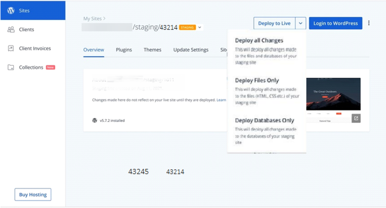Click the WordPress version icon near v5.7.2
Image resolution: width=386 pixels, height=208 pixels.
(95, 121)
